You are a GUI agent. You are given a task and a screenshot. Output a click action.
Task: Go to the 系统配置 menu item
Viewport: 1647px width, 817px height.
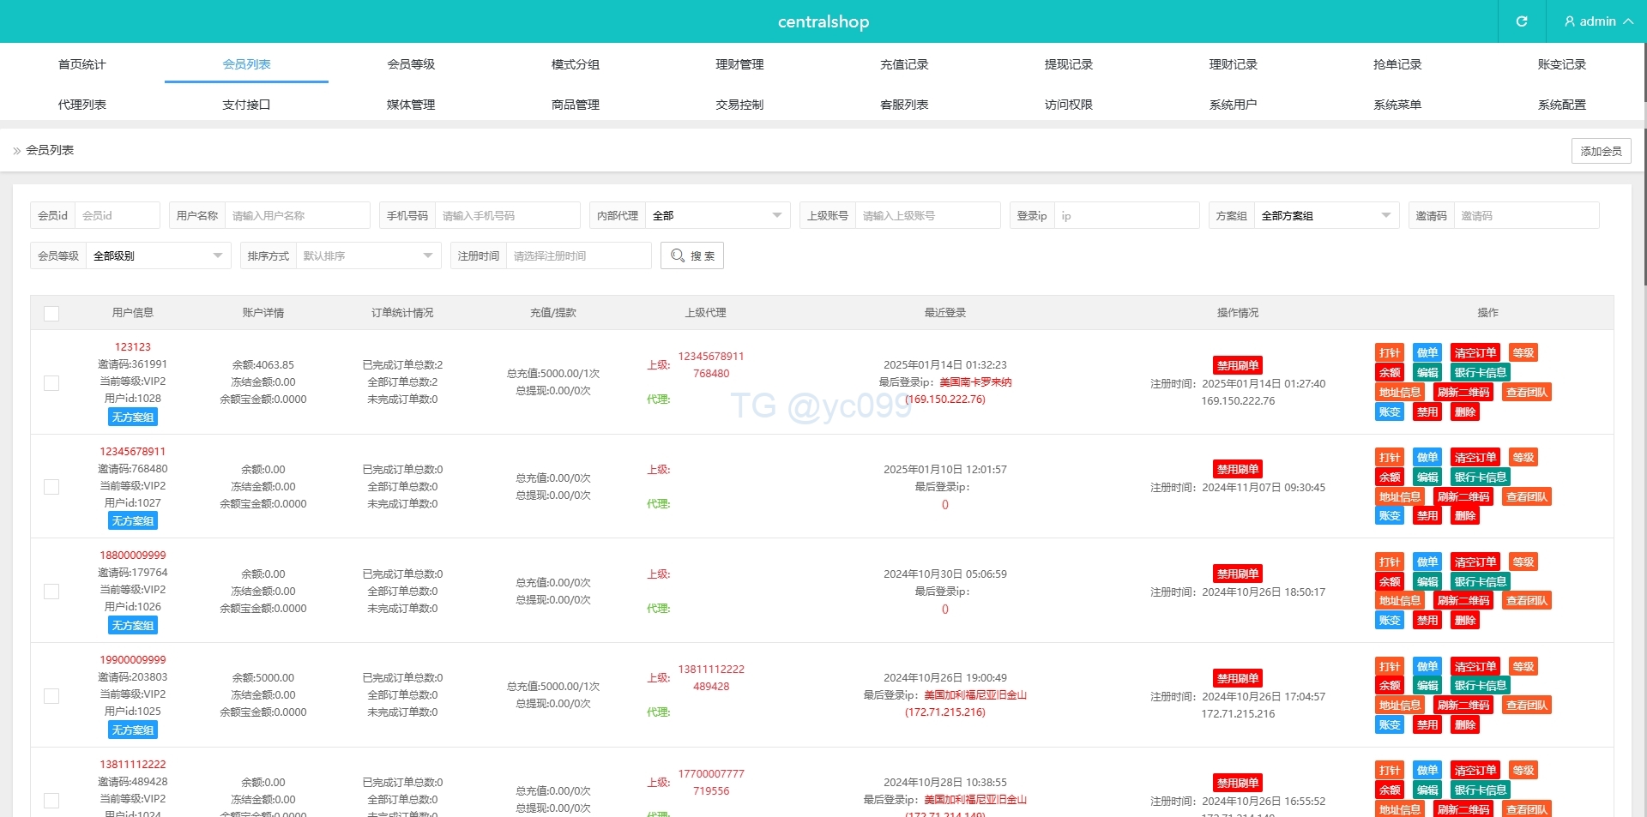click(1561, 105)
